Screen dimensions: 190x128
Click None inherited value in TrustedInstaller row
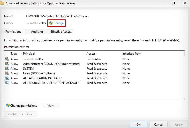126,59
